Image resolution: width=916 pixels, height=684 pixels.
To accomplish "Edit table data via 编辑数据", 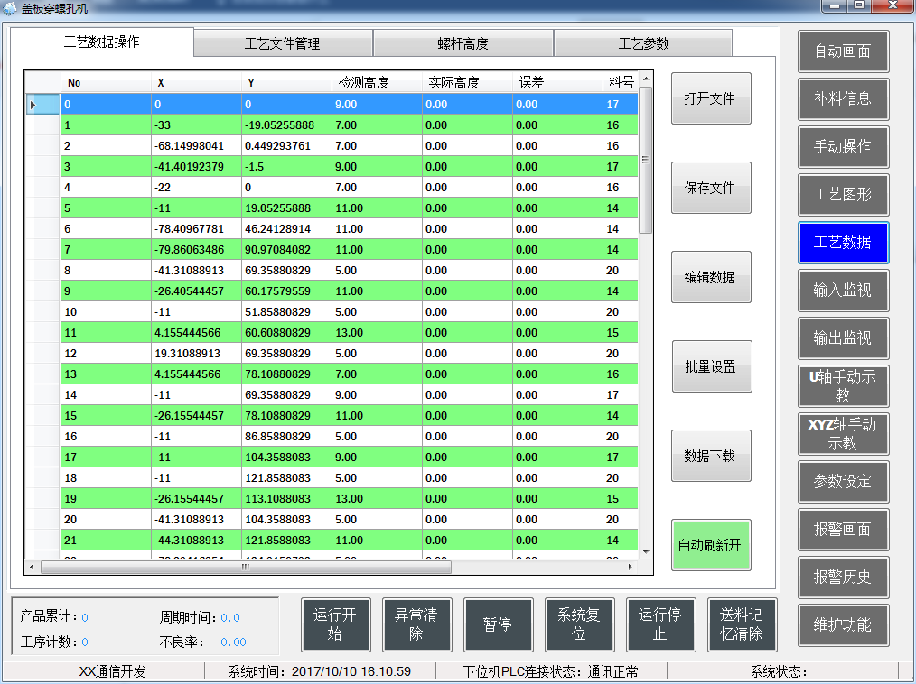I will point(710,277).
